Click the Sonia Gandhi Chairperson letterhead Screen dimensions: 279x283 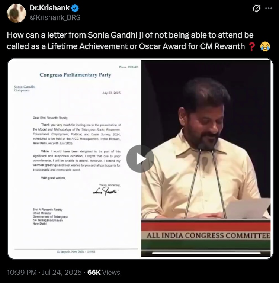coord(25,88)
